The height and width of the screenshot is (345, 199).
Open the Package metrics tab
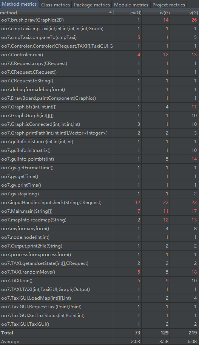(92, 5)
